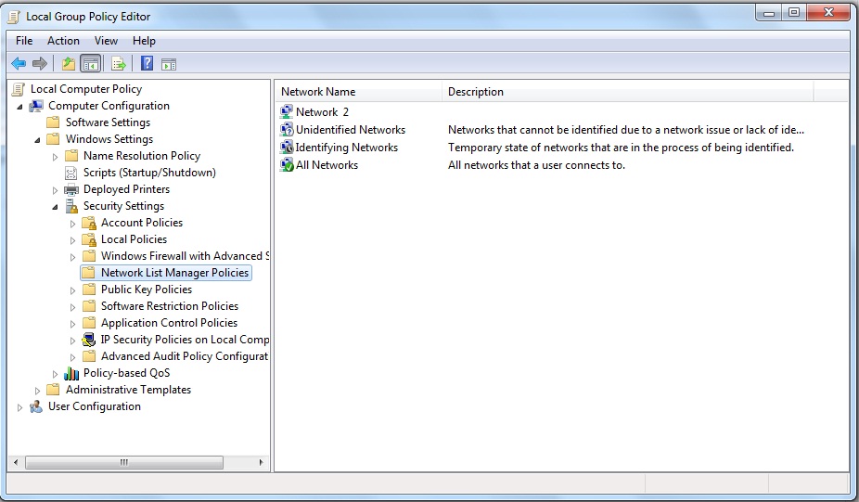
Task: Collapse the Computer Configuration node
Action: pyautogui.click(x=20, y=107)
